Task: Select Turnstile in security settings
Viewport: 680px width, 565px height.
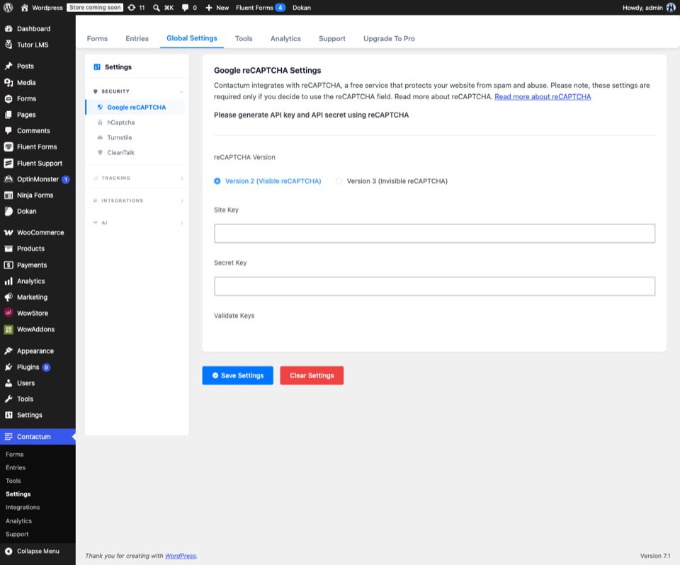Action: click(x=120, y=137)
